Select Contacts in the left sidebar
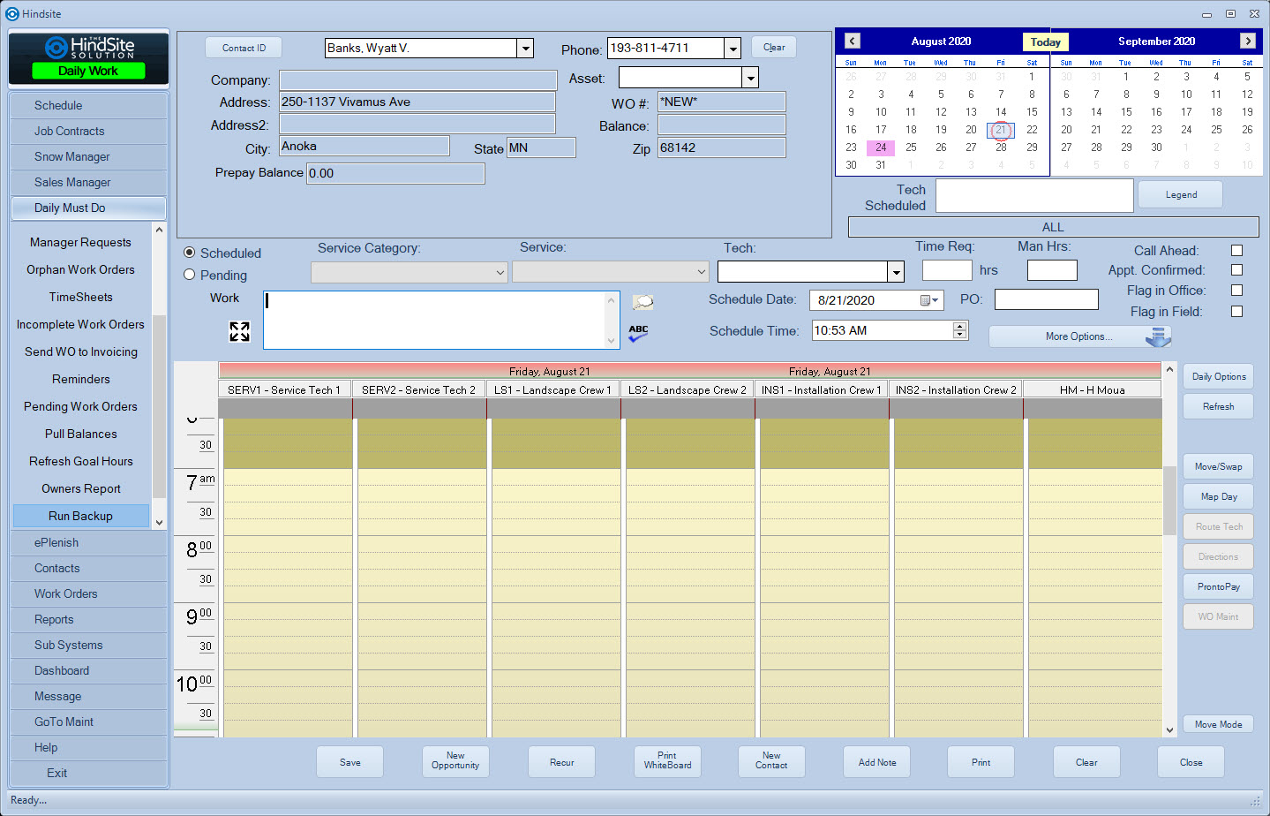This screenshot has height=816, width=1270. 87,568
